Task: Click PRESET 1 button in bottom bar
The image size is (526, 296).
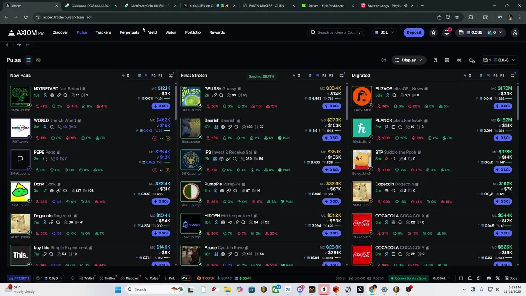Action: [x=19, y=278]
